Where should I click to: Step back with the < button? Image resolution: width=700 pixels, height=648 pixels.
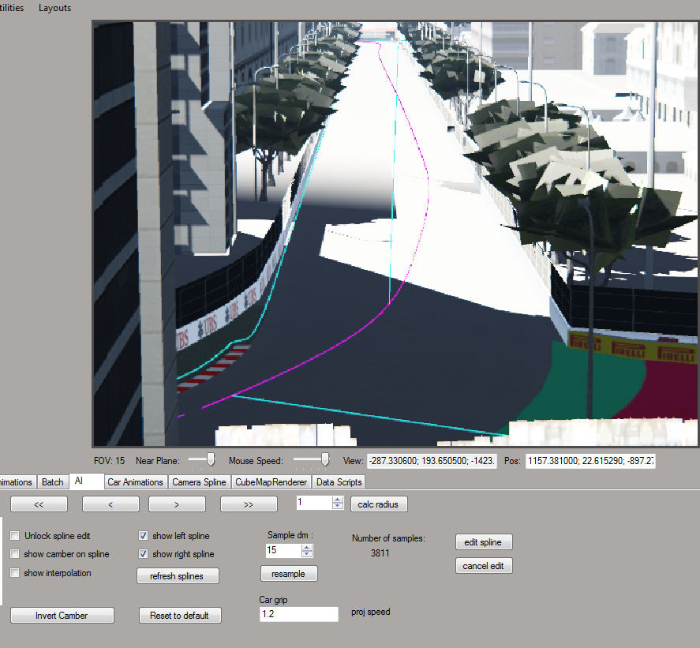tap(110, 504)
